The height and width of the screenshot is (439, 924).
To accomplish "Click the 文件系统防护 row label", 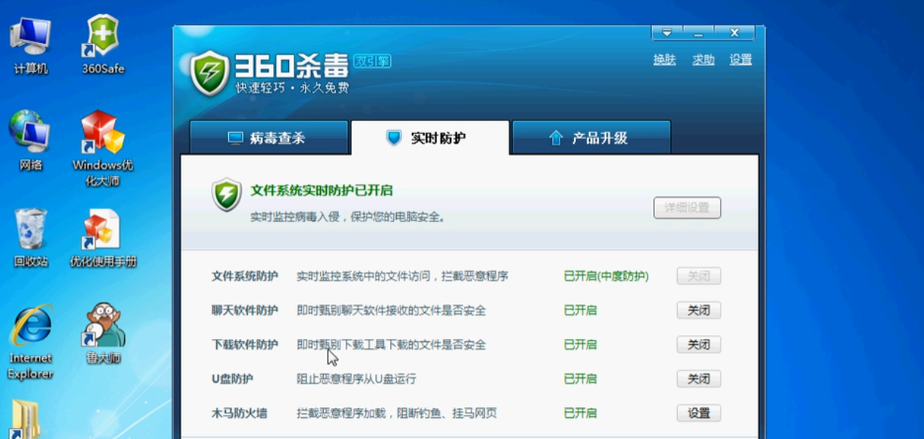I will [x=245, y=276].
